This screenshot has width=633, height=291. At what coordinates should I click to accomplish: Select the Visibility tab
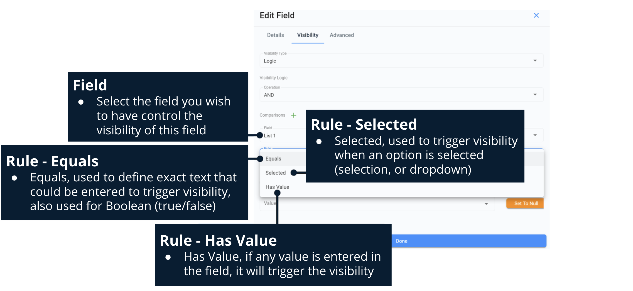[x=308, y=35]
